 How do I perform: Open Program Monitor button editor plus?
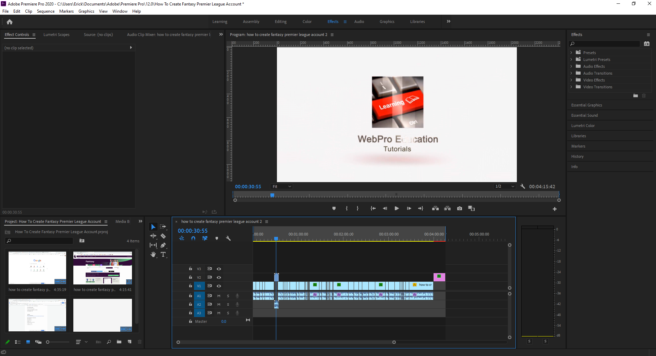[555, 209]
